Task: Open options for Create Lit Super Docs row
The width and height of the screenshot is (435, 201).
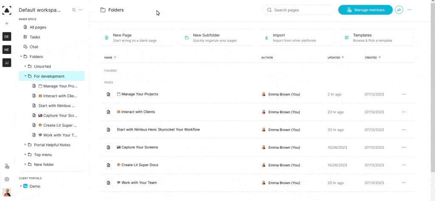Action: [404, 165]
